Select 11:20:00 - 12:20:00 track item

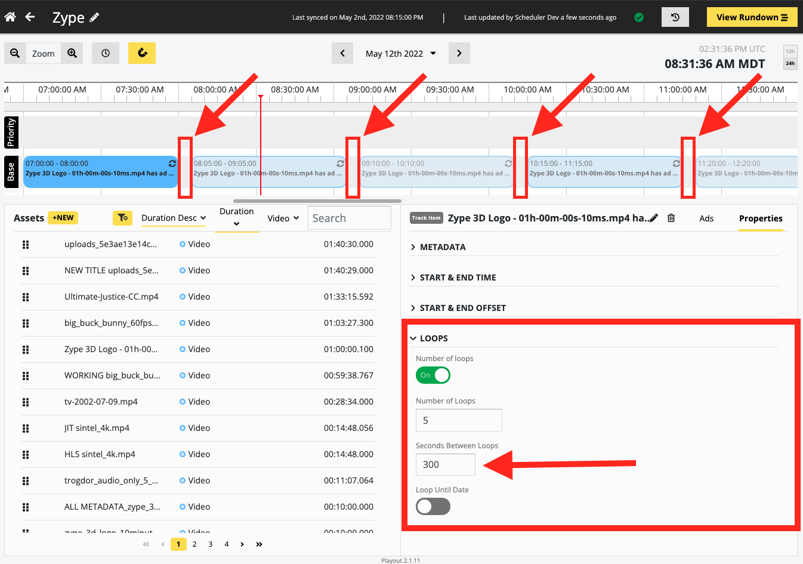pos(747,172)
